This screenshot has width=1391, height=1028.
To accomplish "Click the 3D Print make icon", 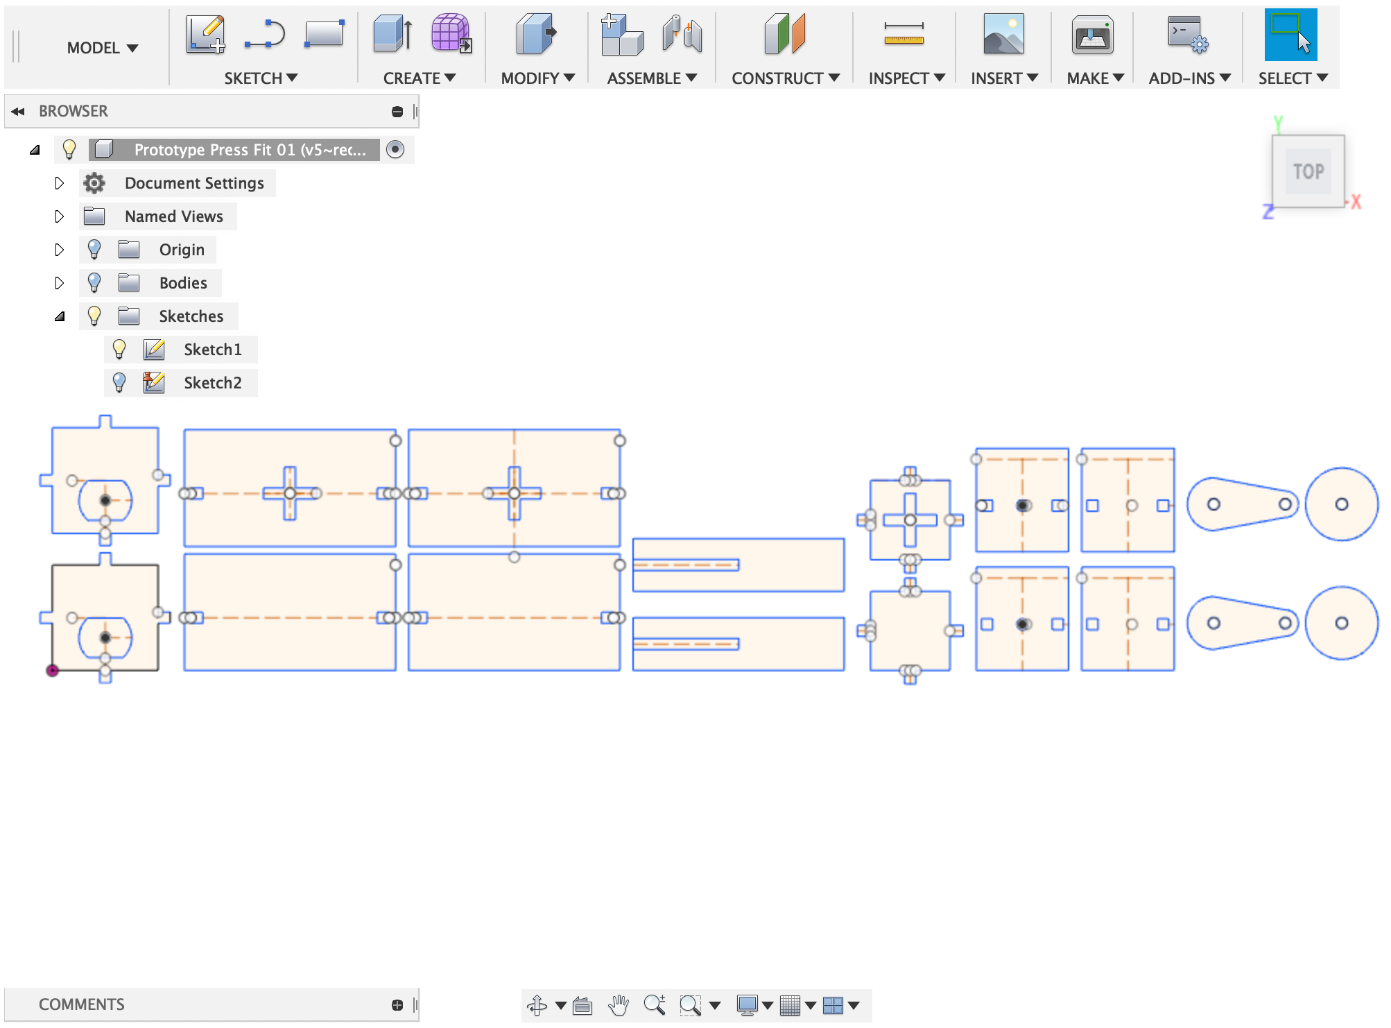I will [1092, 35].
